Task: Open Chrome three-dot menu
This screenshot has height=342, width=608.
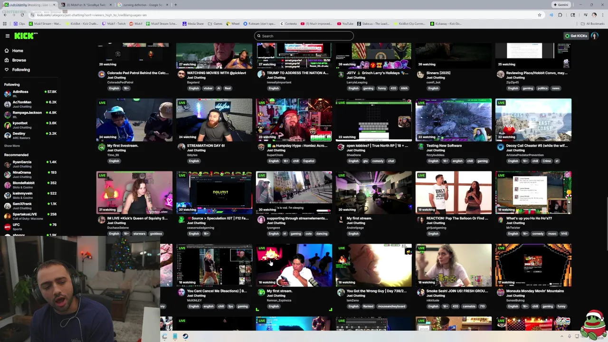Action: 602,15
